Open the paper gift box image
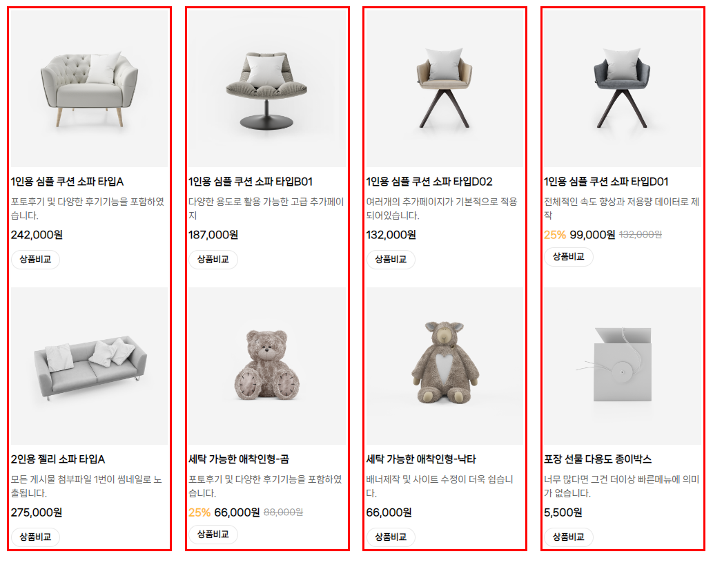Image resolution: width=713 pixels, height=565 pixels. click(623, 366)
